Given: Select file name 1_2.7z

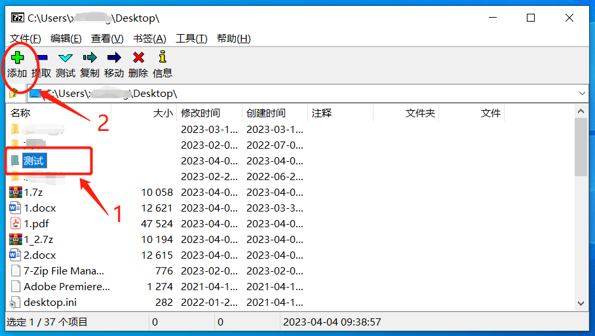Looking at the screenshot, I should (x=38, y=239).
